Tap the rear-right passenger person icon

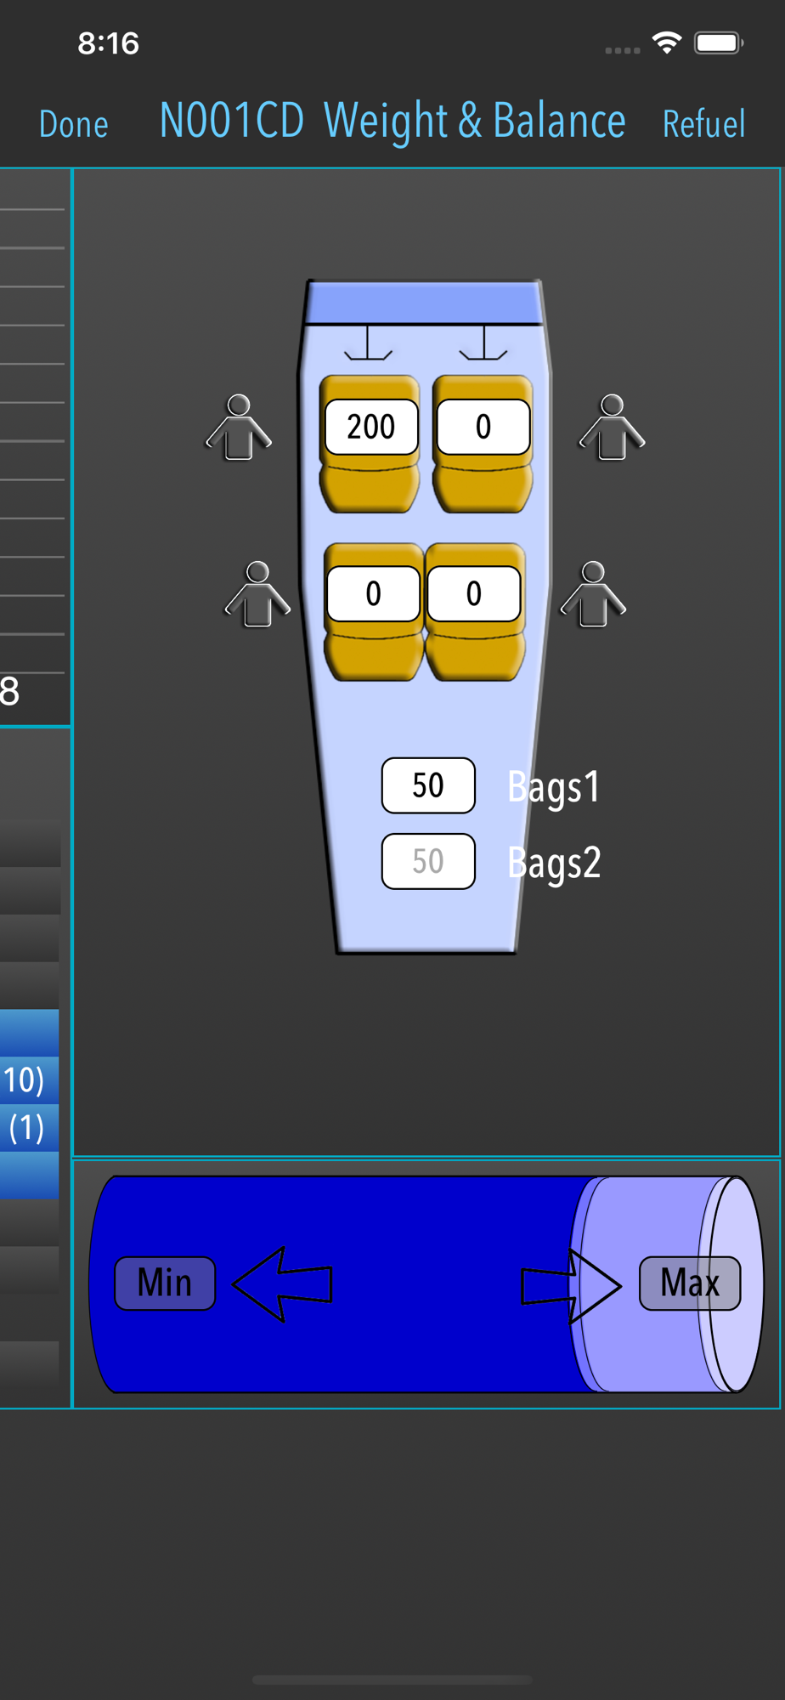(x=593, y=594)
